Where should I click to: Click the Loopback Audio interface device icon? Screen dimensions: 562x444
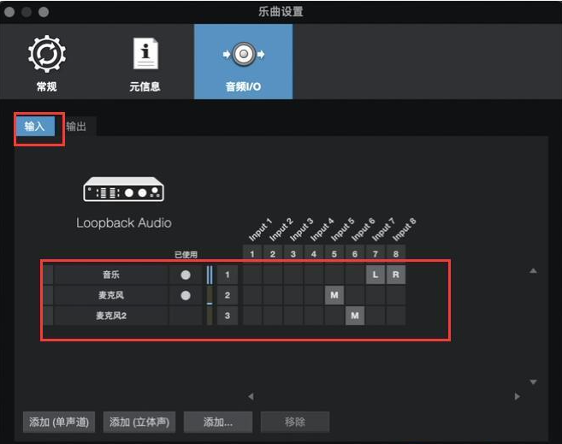(124, 189)
